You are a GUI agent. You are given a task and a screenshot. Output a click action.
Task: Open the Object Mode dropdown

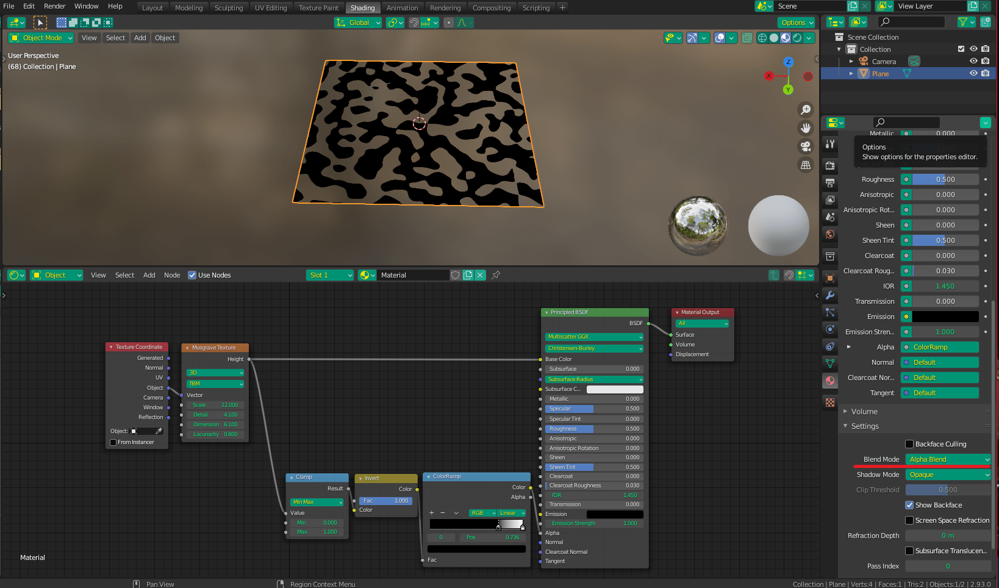pos(41,37)
